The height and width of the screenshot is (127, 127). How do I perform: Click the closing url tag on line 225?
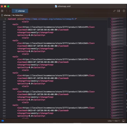tap(25, 70)
